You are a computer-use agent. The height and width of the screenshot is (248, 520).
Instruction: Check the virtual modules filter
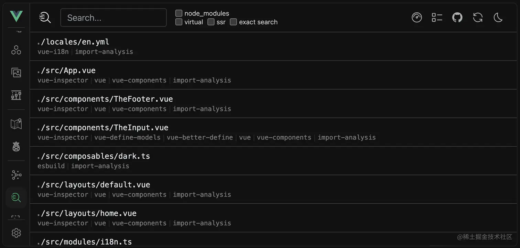coord(179,22)
